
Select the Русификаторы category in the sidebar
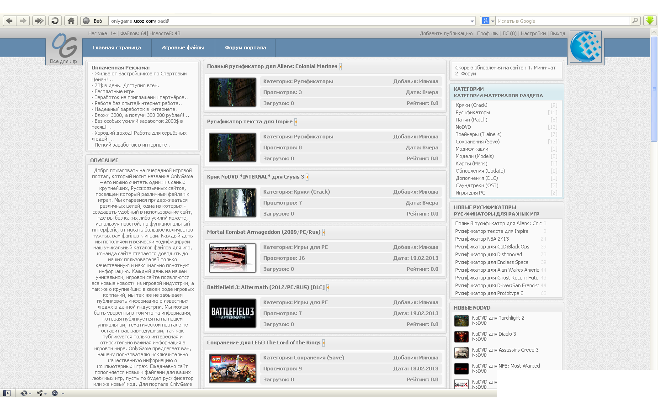point(472,112)
